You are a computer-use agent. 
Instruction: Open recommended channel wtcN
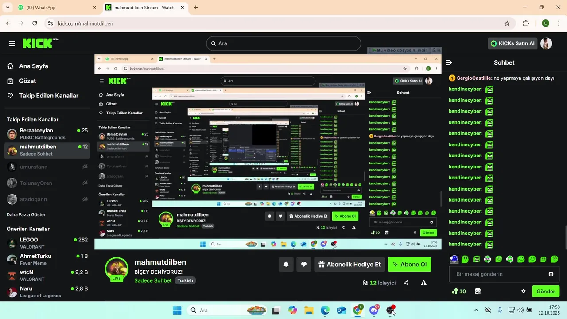point(47,276)
